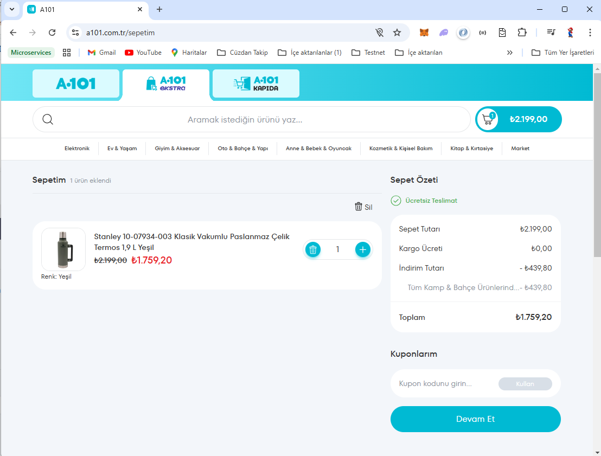Viewport: 601px width, 456px height.
Task: Open site information icon in address bar
Action: (75, 33)
